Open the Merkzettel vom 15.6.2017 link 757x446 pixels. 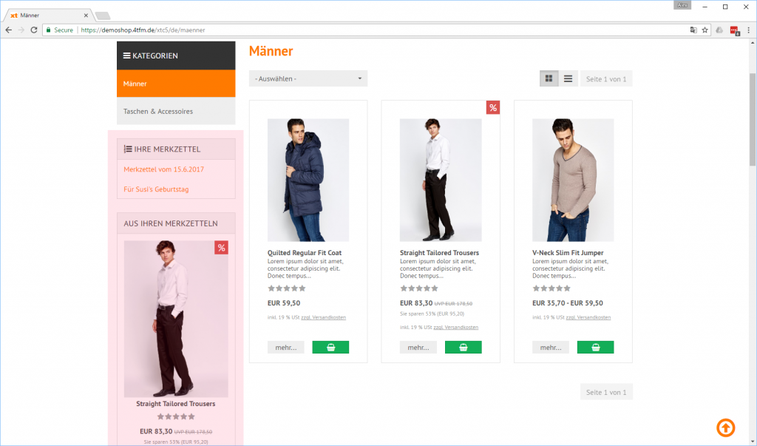click(164, 169)
